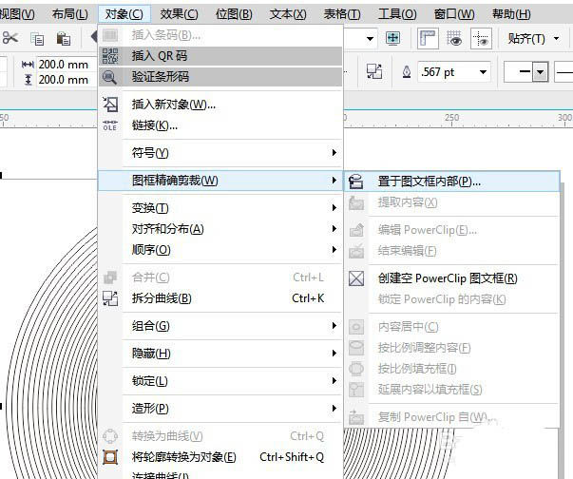Click the Copy icon in toolbar

tap(37, 38)
